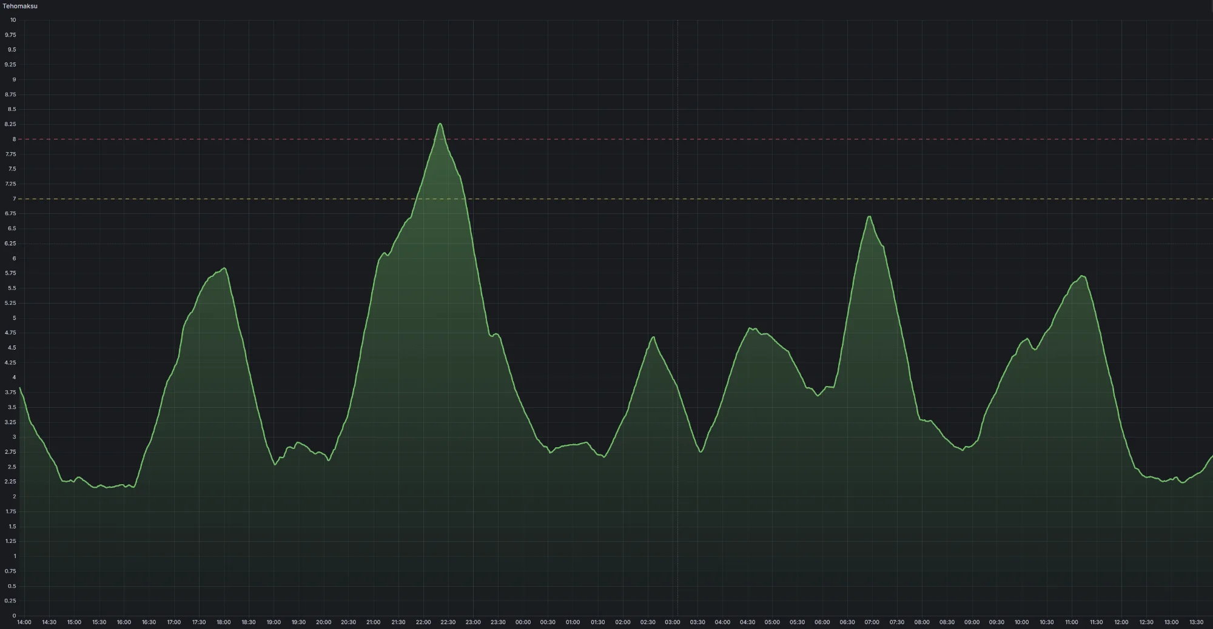
Task: Click the 14:00 label on x-axis
Action: coord(24,622)
